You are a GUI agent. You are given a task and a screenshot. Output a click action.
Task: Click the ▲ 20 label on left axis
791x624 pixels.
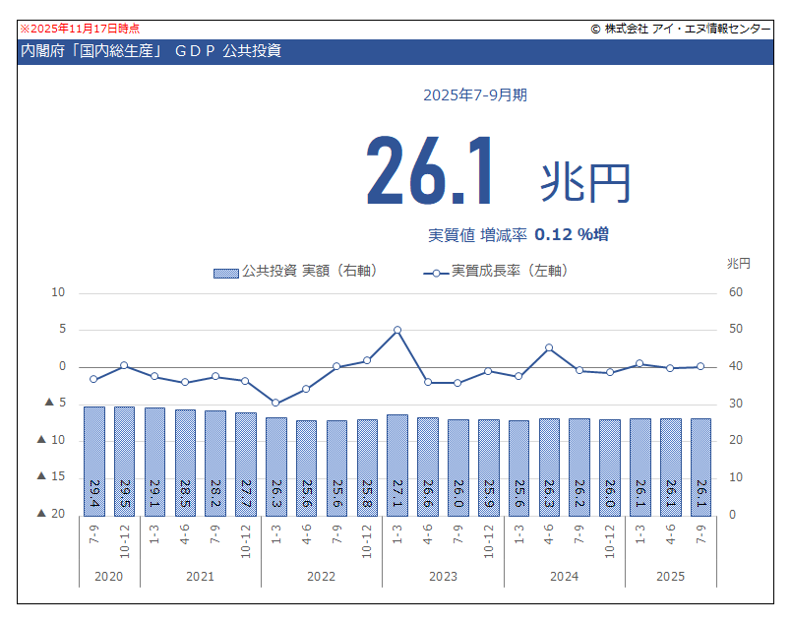pos(50,514)
